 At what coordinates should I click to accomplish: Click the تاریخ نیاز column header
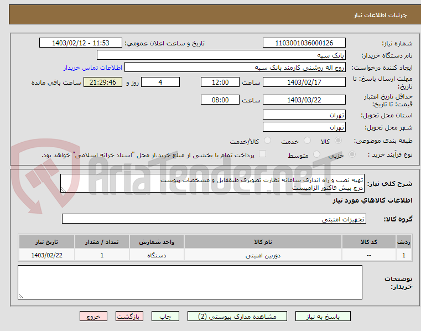tap(46, 242)
